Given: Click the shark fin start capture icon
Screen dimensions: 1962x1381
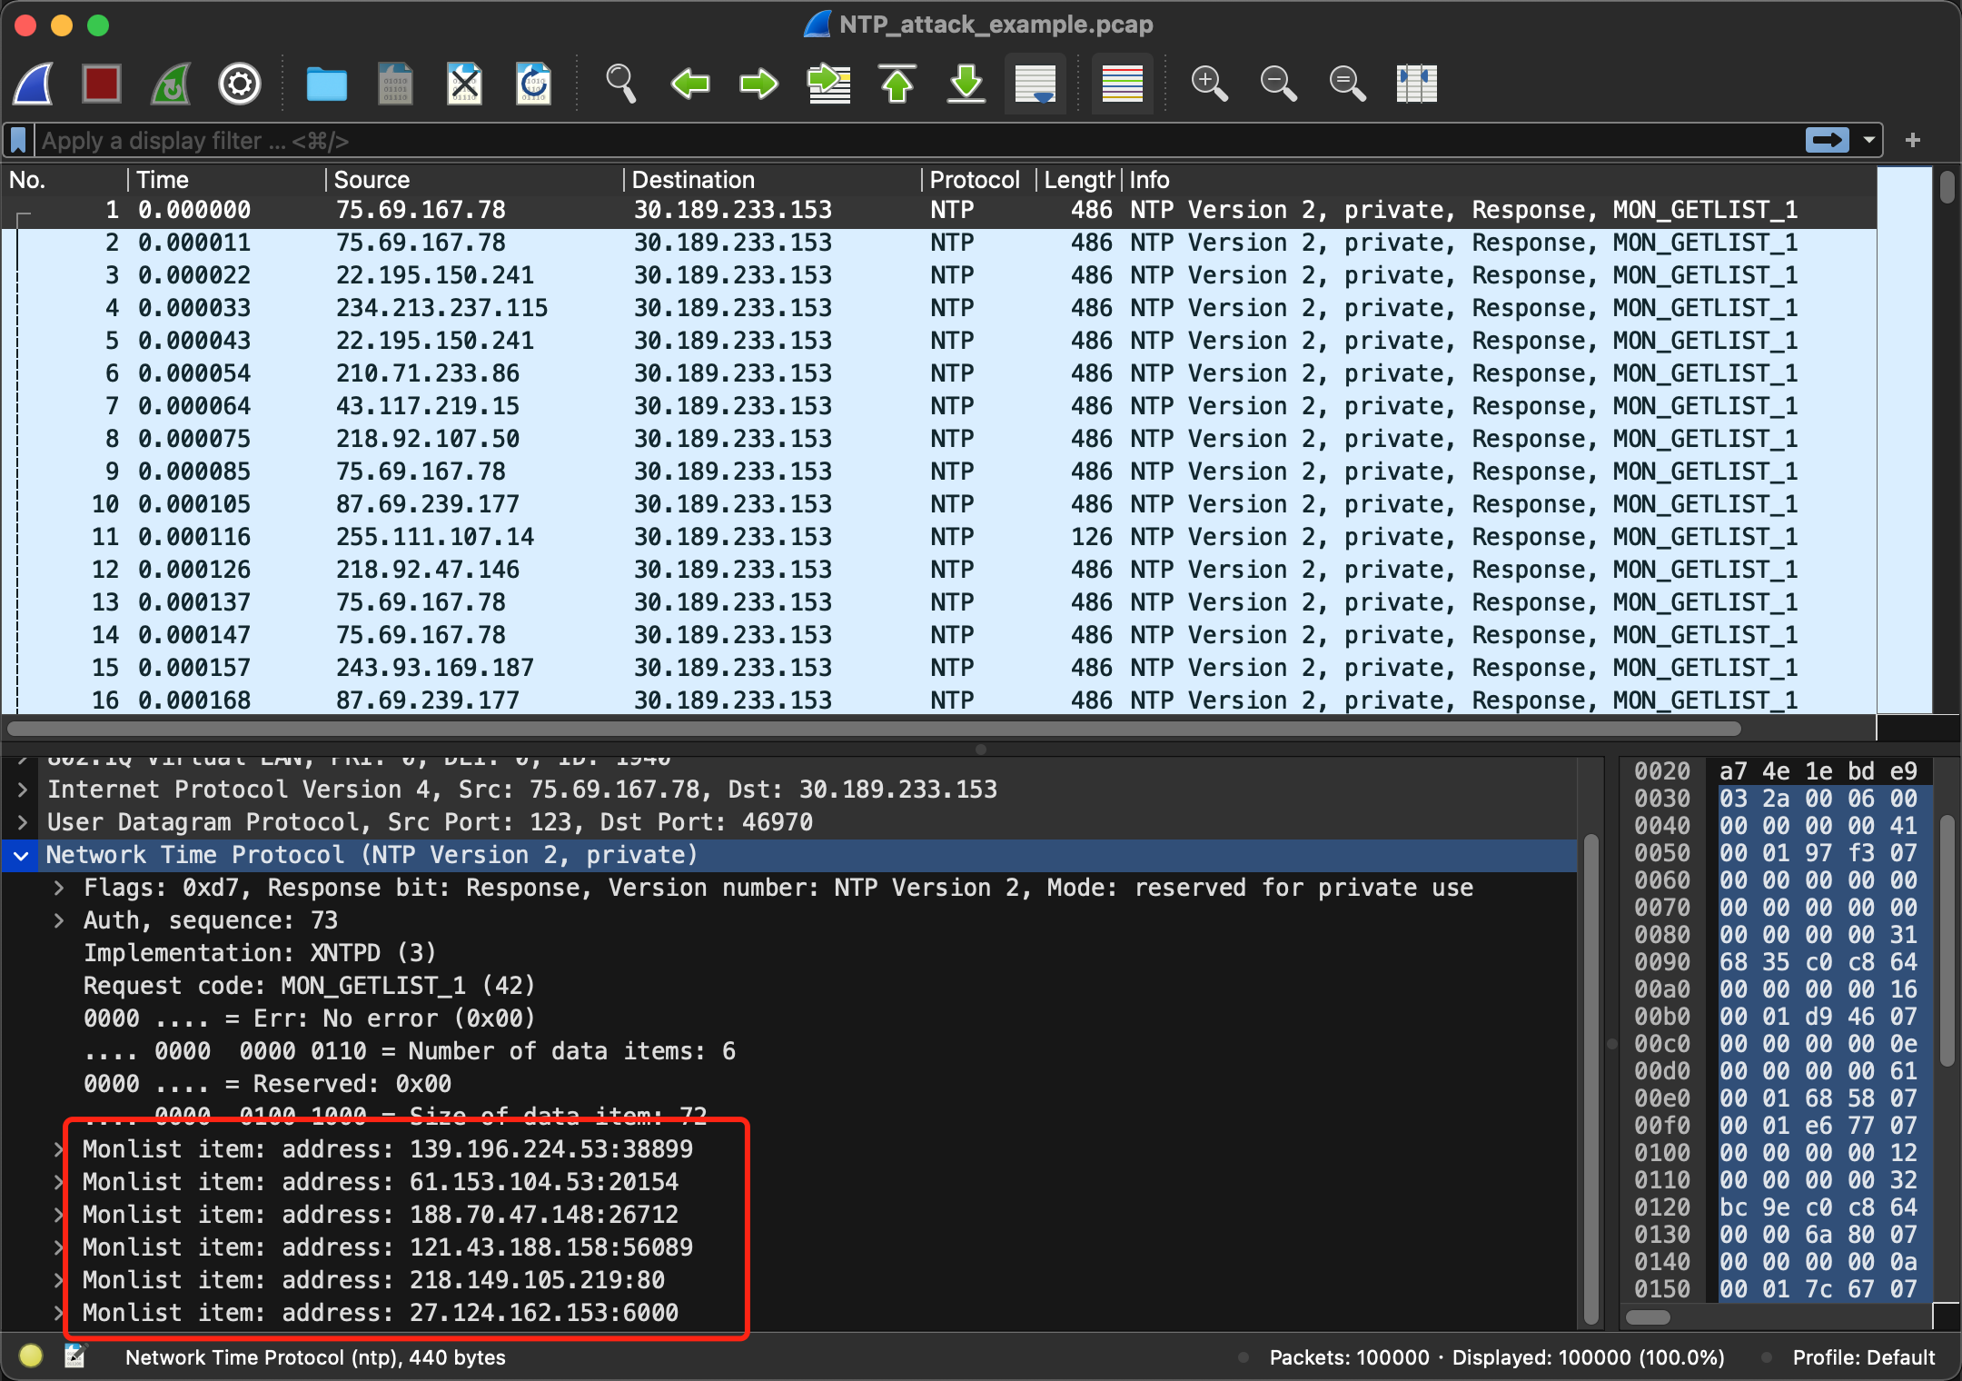Looking at the screenshot, I should (34, 84).
